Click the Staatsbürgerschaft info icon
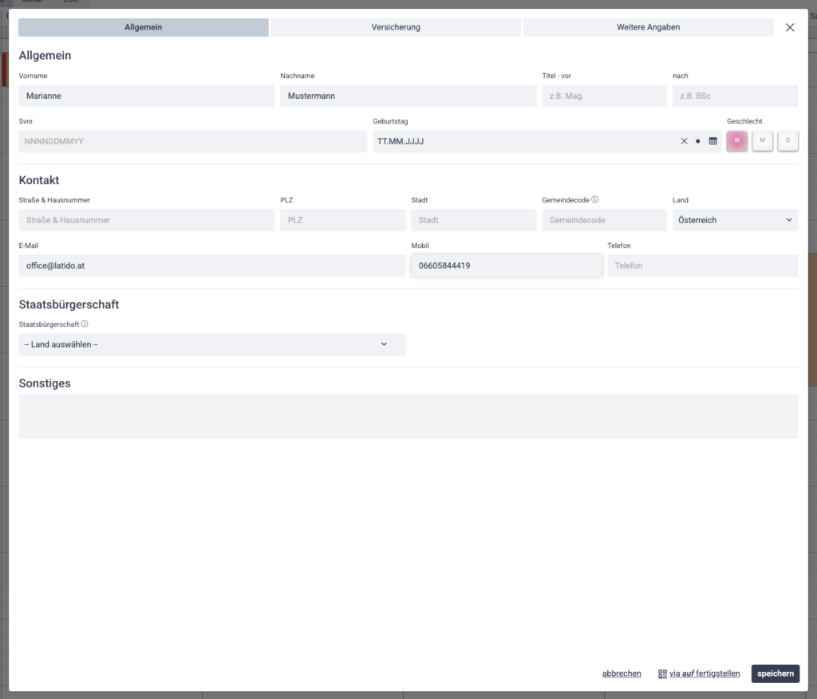The height and width of the screenshot is (699, 817). (85, 324)
